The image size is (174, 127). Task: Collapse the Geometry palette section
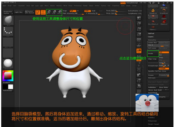point(152,40)
